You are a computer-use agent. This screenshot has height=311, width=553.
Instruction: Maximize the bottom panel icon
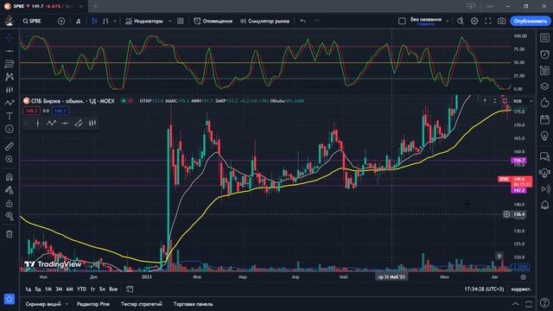point(528,304)
